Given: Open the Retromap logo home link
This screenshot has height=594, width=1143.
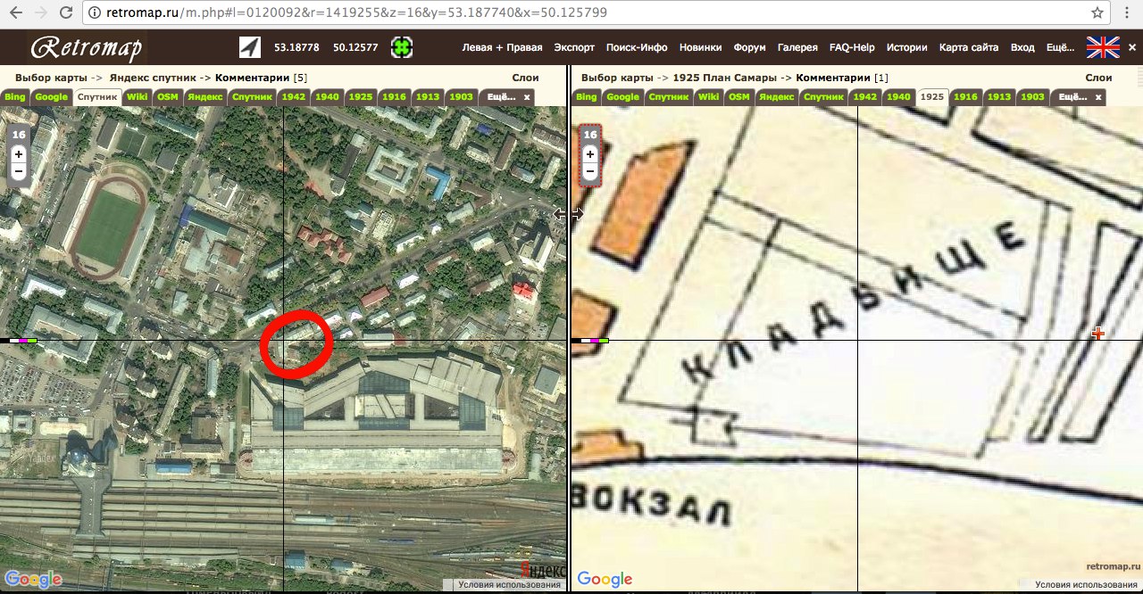Looking at the screenshot, I should tap(87, 47).
